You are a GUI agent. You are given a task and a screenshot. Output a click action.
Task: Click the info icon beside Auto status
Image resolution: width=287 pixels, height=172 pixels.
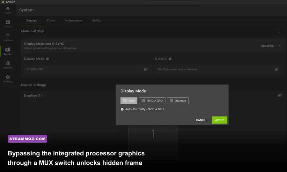(122, 109)
